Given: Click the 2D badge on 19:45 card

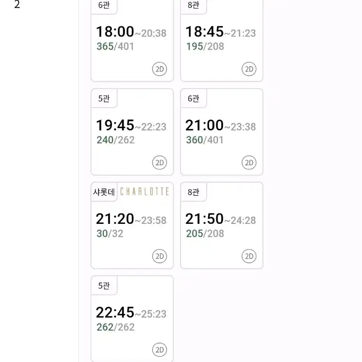Looking at the screenshot, I should (x=160, y=162).
